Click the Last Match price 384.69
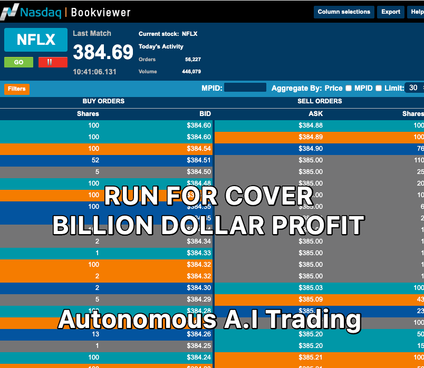The width and height of the screenshot is (424, 368). pyautogui.click(x=103, y=52)
